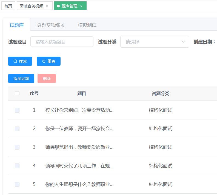Toggle the select-all checkbox in table header
The width and height of the screenshot is (217, 195).
pyautogui.click(x=17, y=94)
